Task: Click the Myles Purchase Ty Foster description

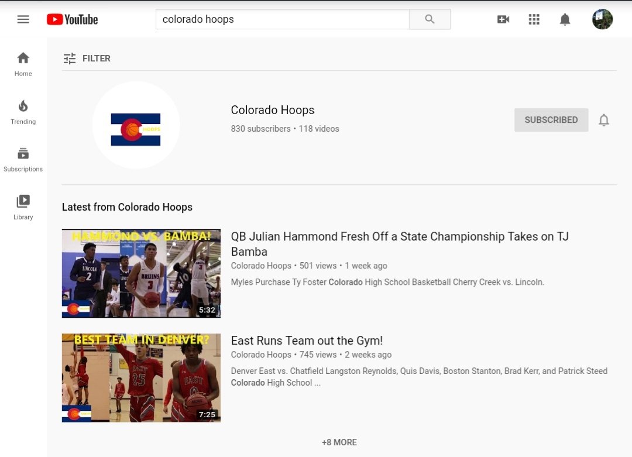Action: coord(387,282)
